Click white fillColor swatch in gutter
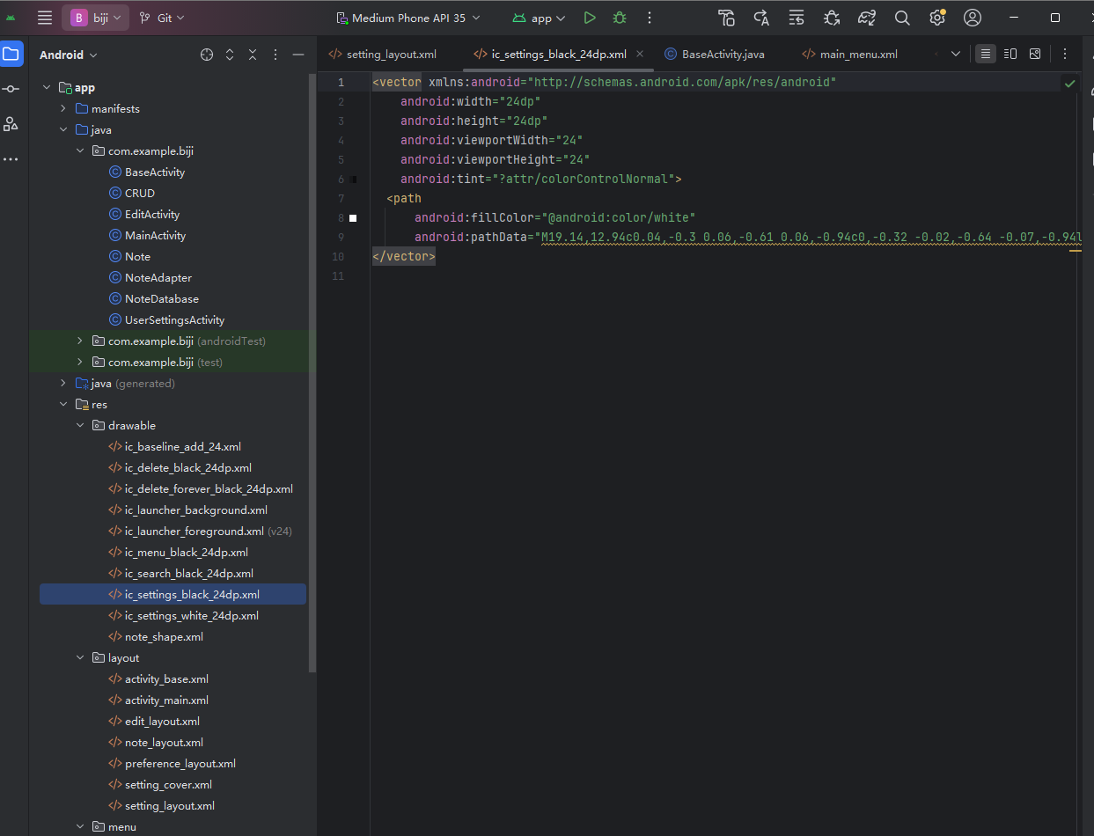 [353, 217]
